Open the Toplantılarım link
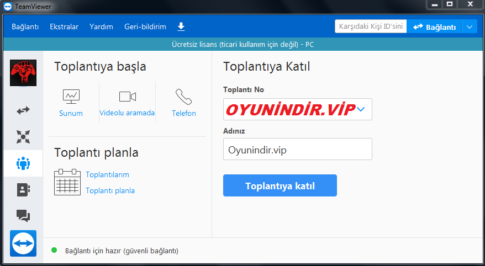 pyautogui.click(x=107, y=174)
